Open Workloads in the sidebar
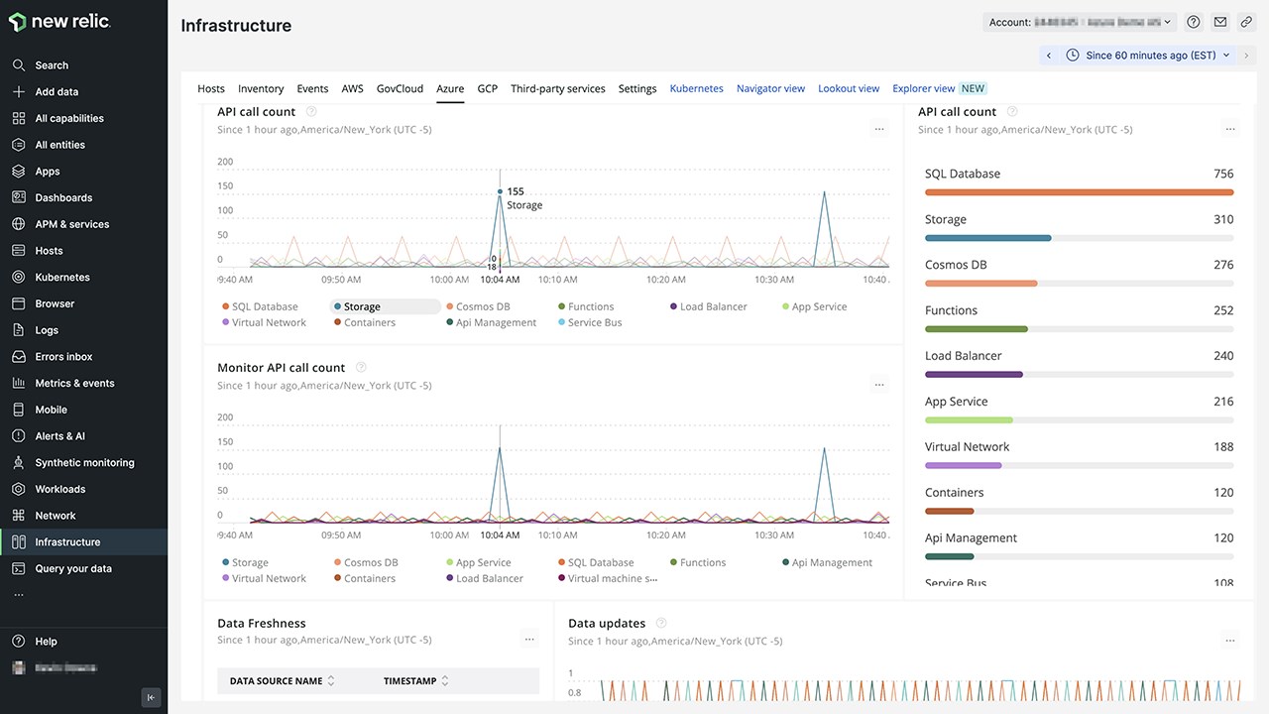1269x714 pixels. [59, 489]
